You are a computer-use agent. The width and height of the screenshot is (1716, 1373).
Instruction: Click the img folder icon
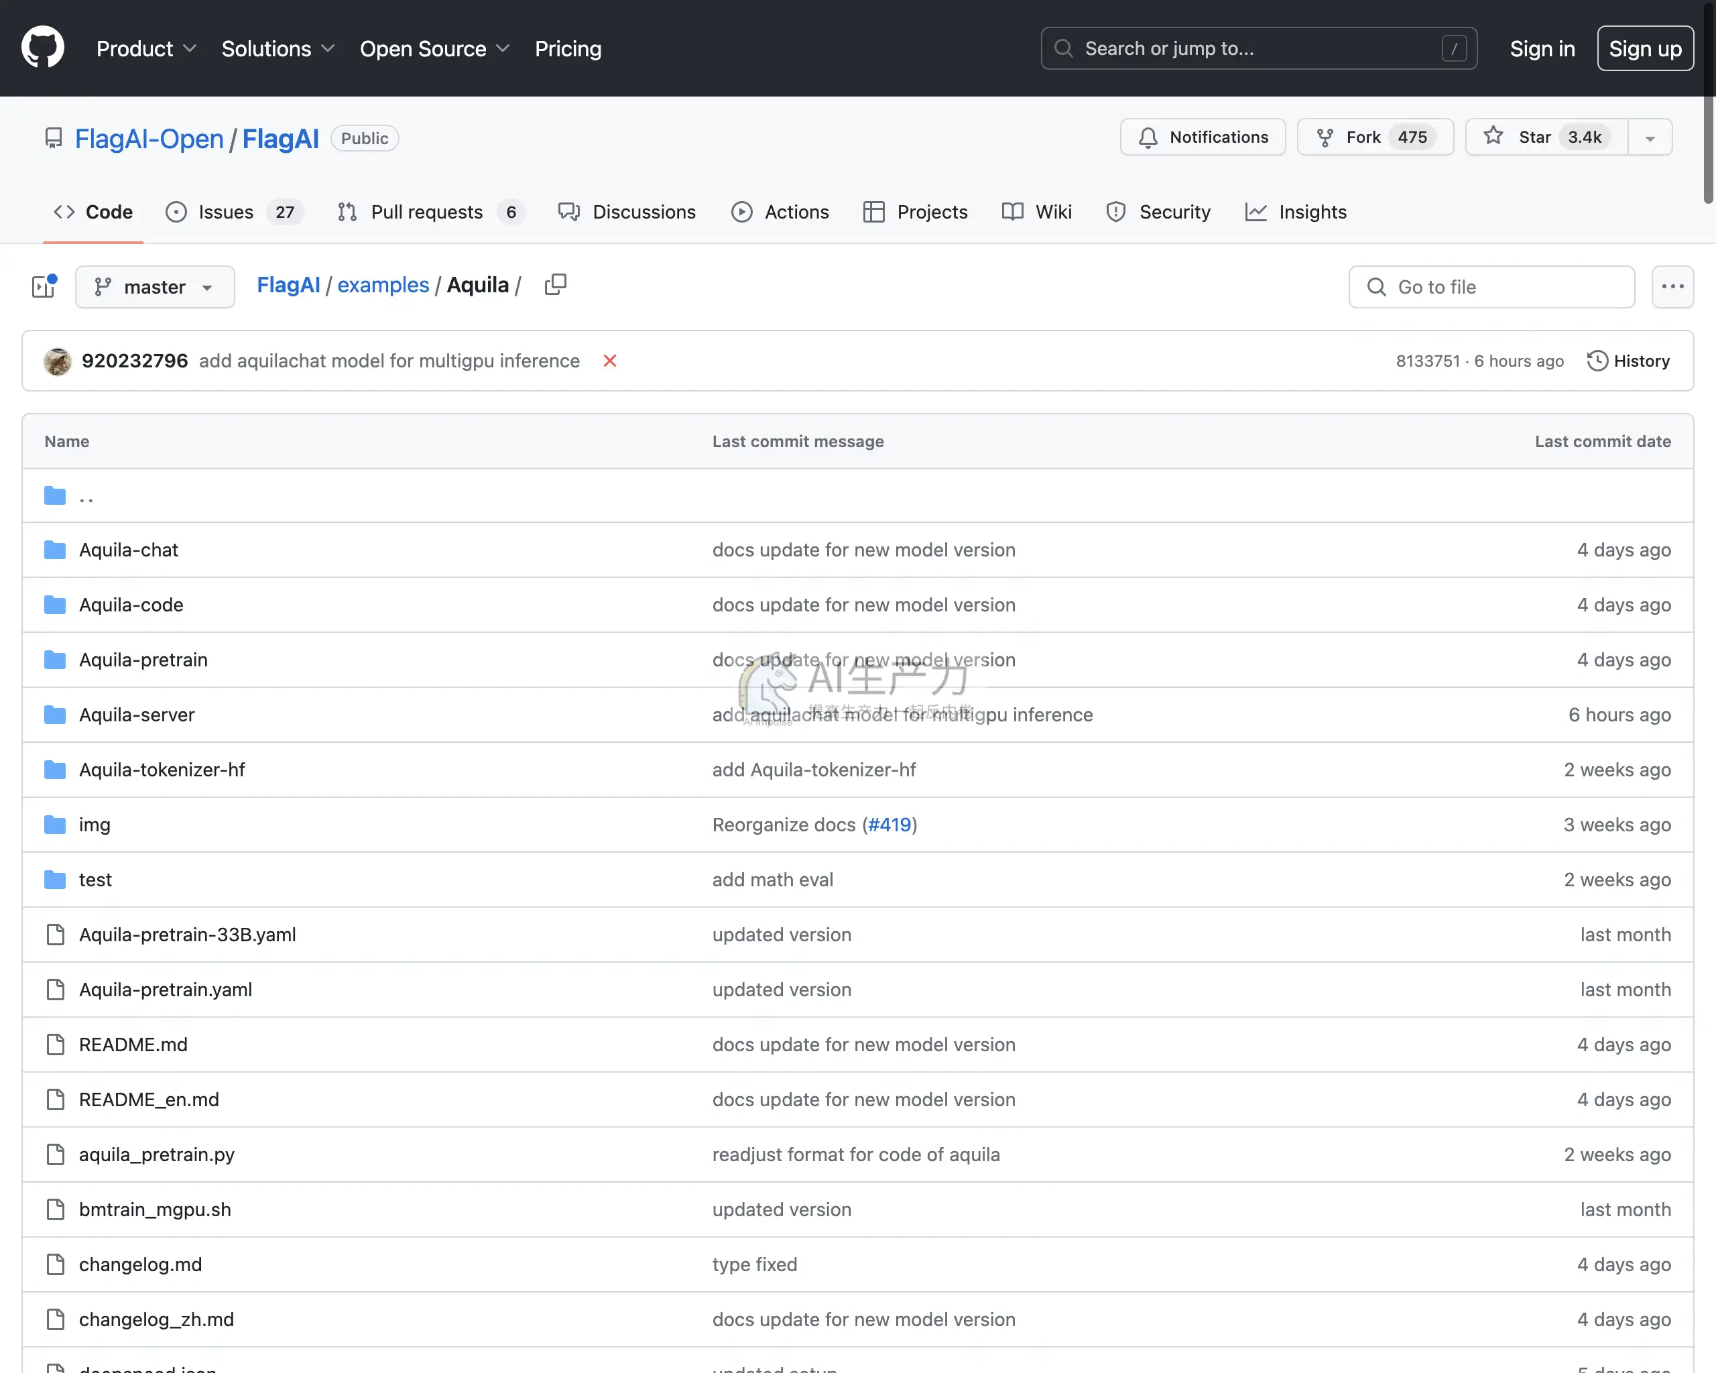coord(55,825)
